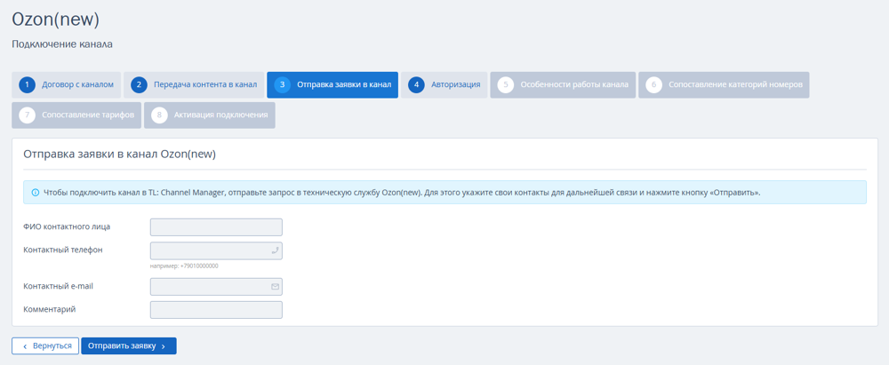Image resolution: width=889 pixels, height=365 pixels.
Task: Focus the Контактный телефон input
Action: [216, 251]
